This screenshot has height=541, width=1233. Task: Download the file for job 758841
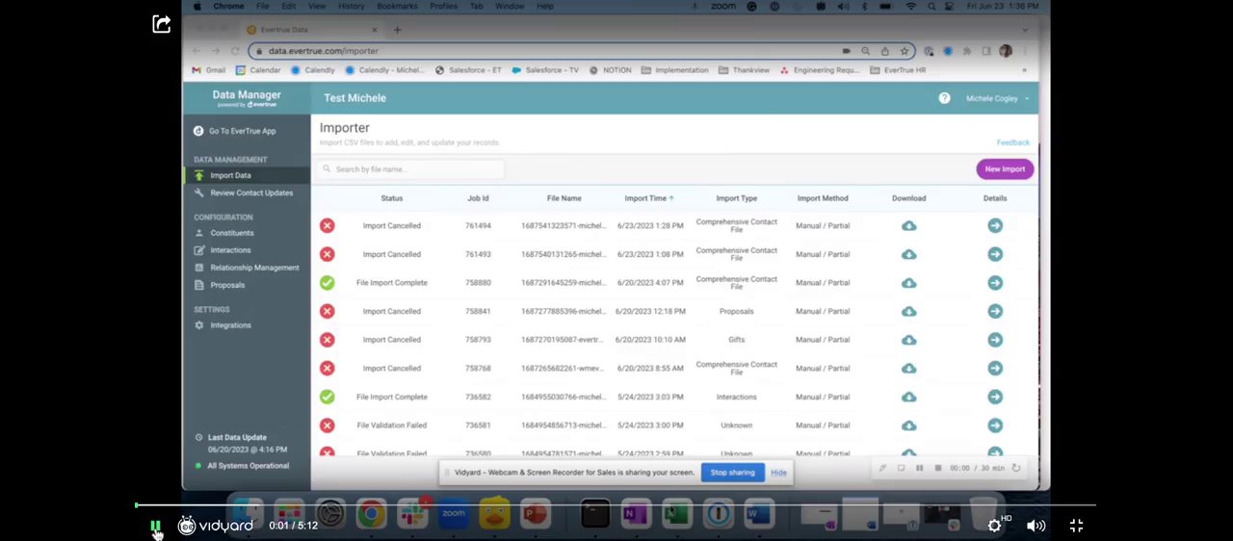click(908, 311)
